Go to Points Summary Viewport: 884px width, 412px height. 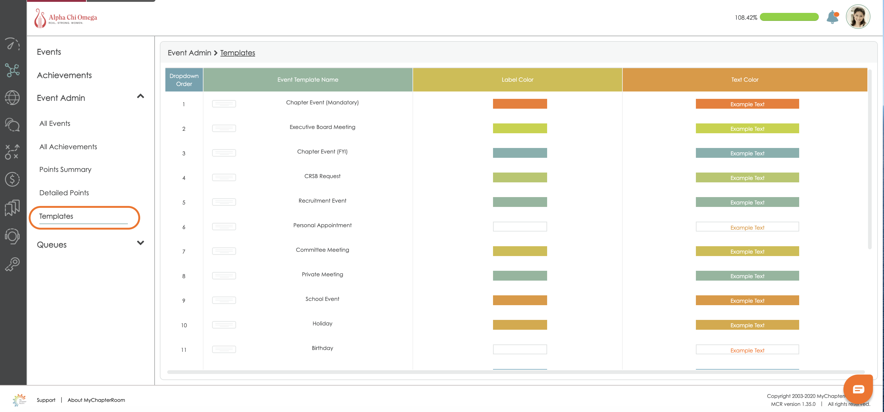[x=65, y=169]
